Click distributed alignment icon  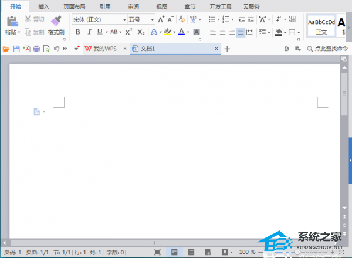[250, 32]
